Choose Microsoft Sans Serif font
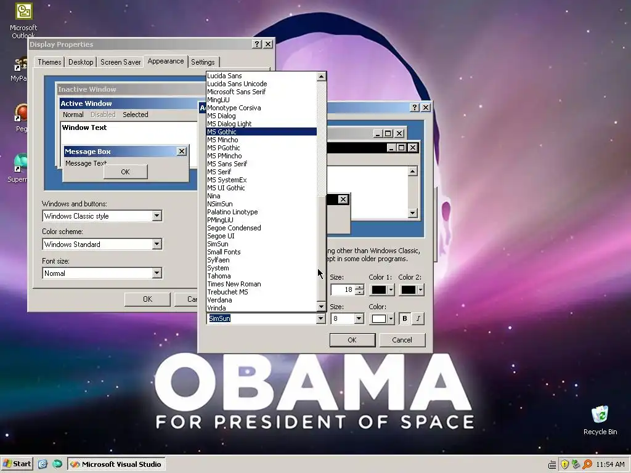 (x=261, y=92)
